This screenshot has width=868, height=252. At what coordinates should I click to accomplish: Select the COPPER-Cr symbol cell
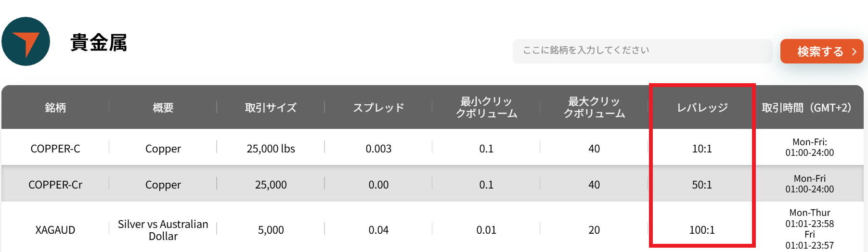[55, 185]
